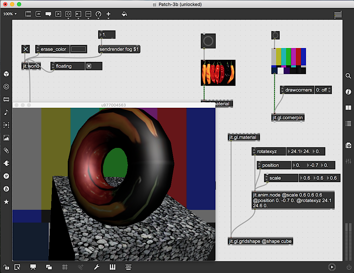Toggle patcher lock icon at bottom left
This screenshot has height=273, width=354.
pyautogui.click(x=6, y=267)
